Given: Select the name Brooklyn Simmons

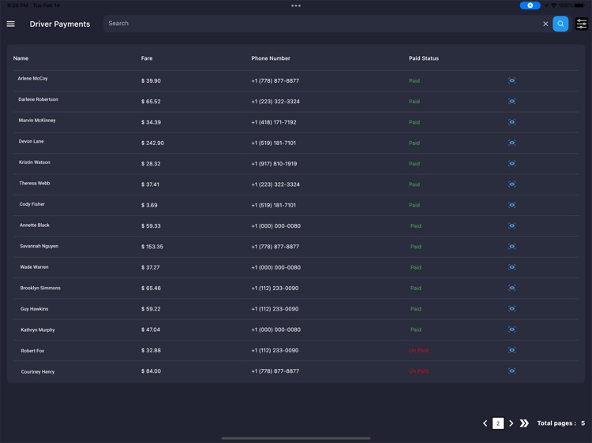Looking at the screenshot, I should click(x=40, y=288).
